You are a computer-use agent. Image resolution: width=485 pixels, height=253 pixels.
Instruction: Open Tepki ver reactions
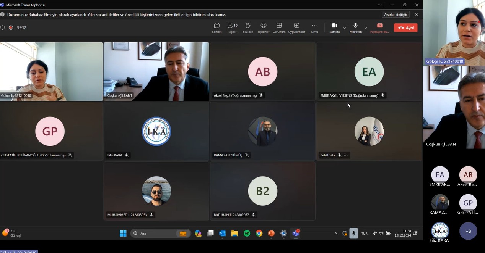[x=264, y=27]
